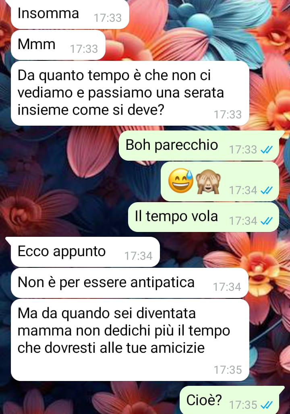Screen dimensions: 290x414
Task: Tap message about 'diventata mamma'
Action: point(130,340)
